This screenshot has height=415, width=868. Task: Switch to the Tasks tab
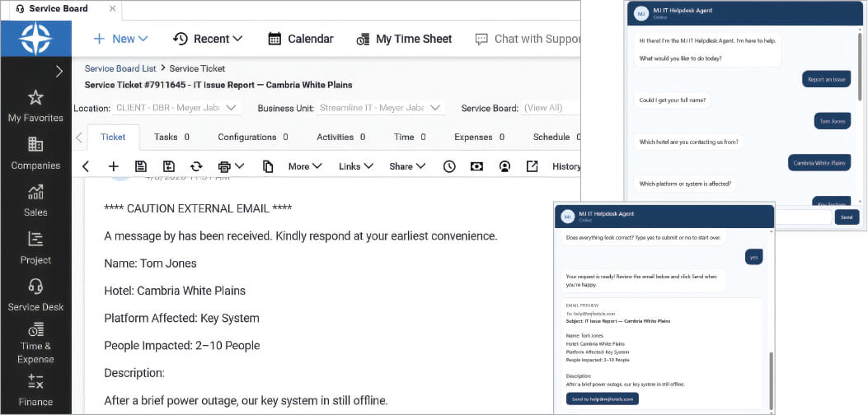click(x=171, y=137)
